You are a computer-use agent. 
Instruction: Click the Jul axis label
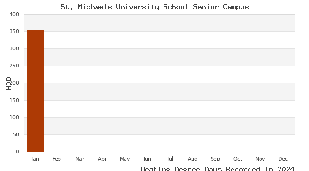[x=170, y=159]
